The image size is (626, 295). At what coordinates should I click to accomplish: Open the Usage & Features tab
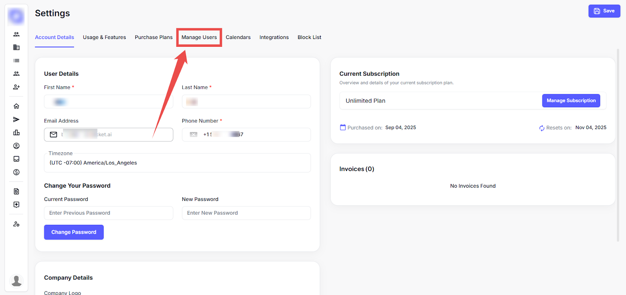point(104,37)
